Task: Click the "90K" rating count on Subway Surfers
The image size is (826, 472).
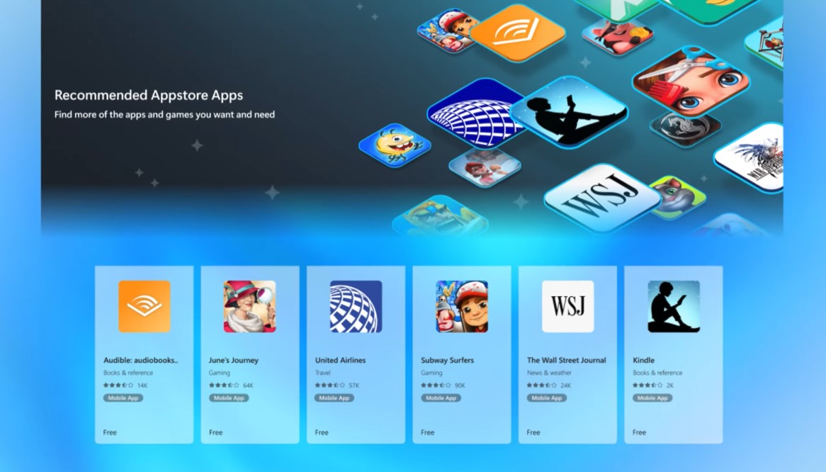Action: tap(460, 386)
